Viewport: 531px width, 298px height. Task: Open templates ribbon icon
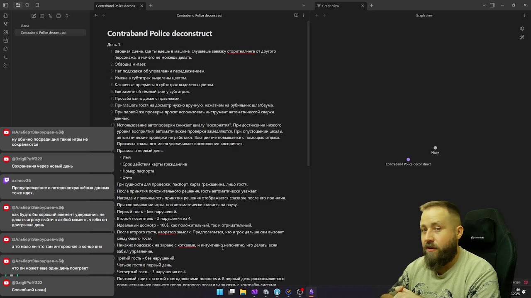tap(5, 49)
